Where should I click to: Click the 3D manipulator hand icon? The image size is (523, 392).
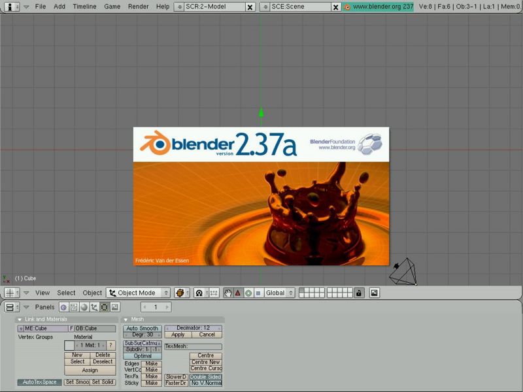coord(228,293)
